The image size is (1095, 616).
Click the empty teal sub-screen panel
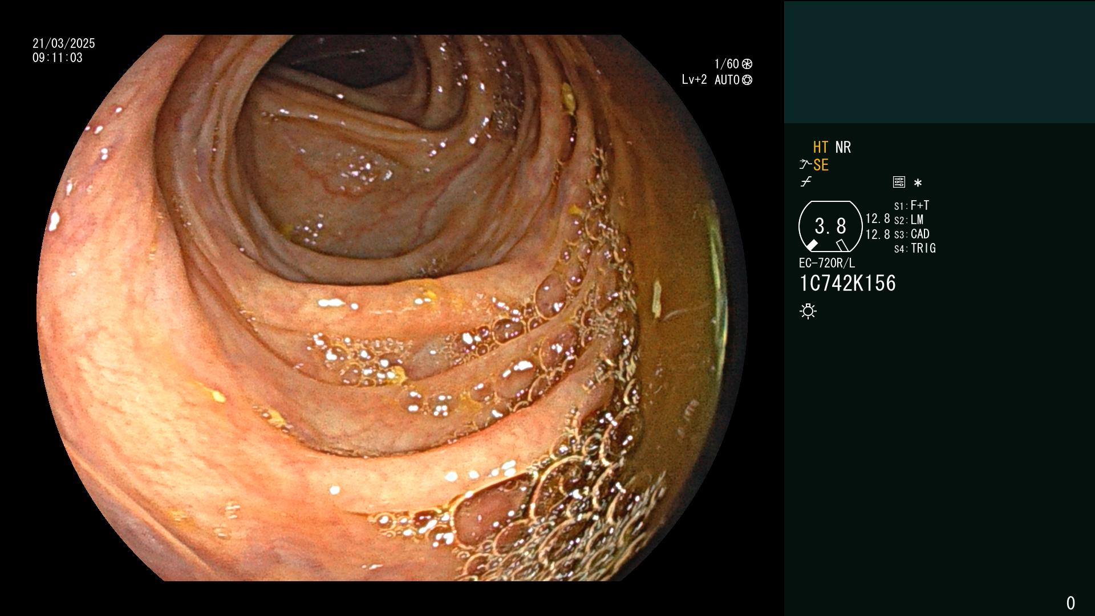click(939, 62)
